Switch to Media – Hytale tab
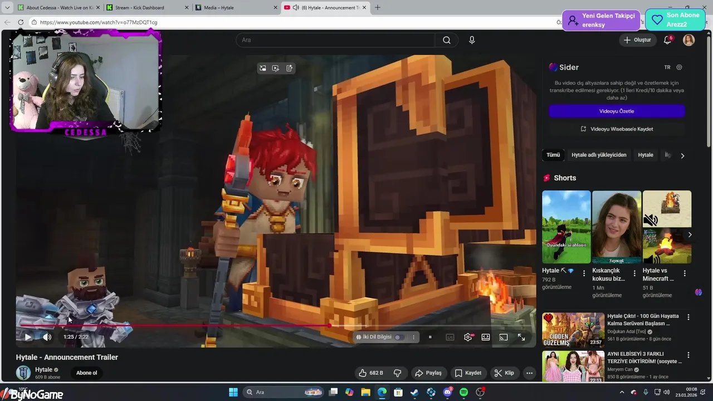This screenshot has height=401, width=713. 236,8
